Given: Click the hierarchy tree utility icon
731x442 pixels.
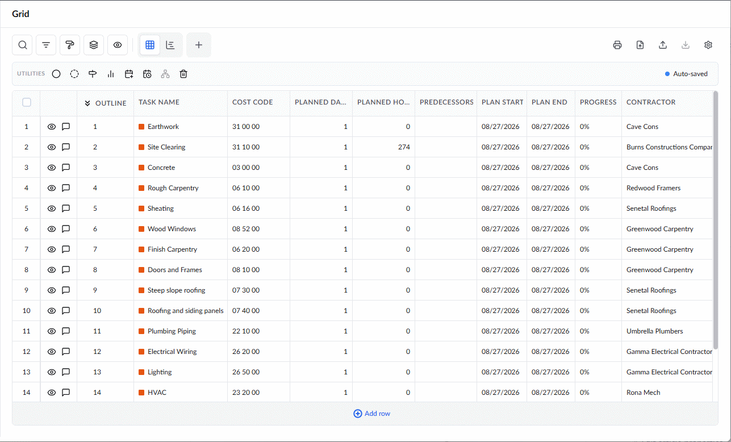Looking at the screenshot, I should pos(165,74).
